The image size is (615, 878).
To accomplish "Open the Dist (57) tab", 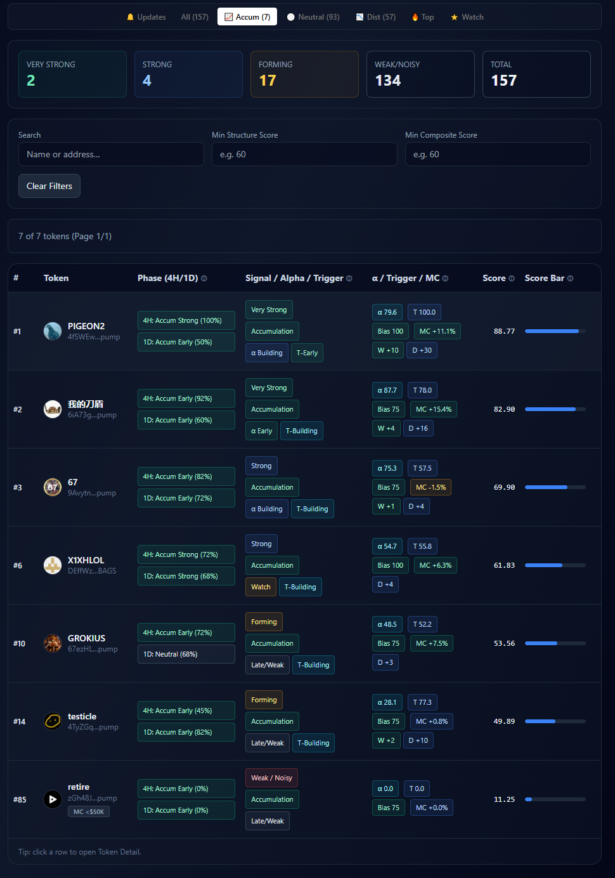I will click(375, 17).
